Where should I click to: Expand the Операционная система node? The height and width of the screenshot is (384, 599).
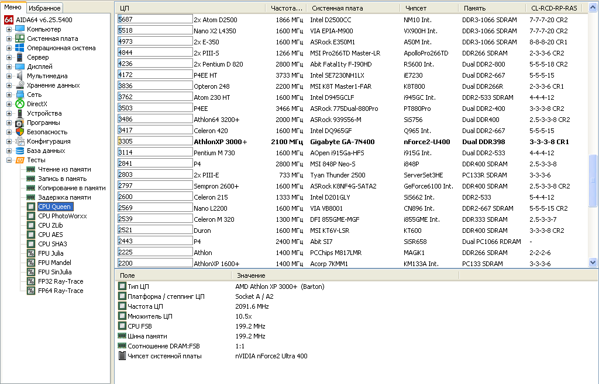[9, 48]
